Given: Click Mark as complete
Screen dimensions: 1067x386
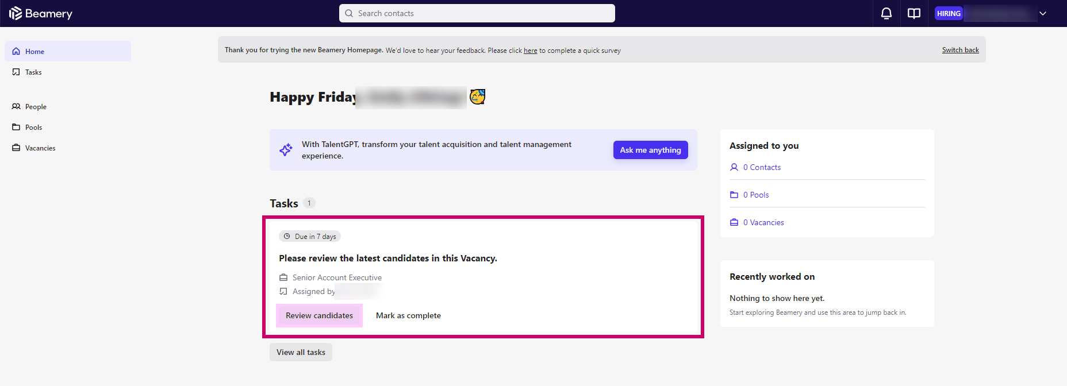Looking at the screenshot, I should pos(408,315).
